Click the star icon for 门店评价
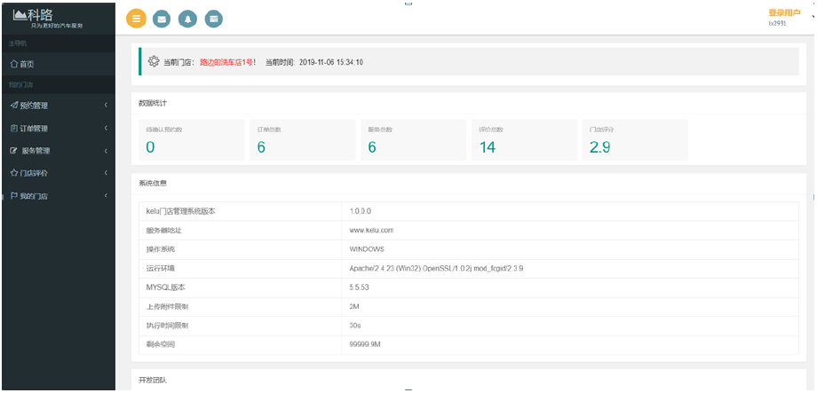The width and height of the screenshot is (817, 393). [13, 173]
